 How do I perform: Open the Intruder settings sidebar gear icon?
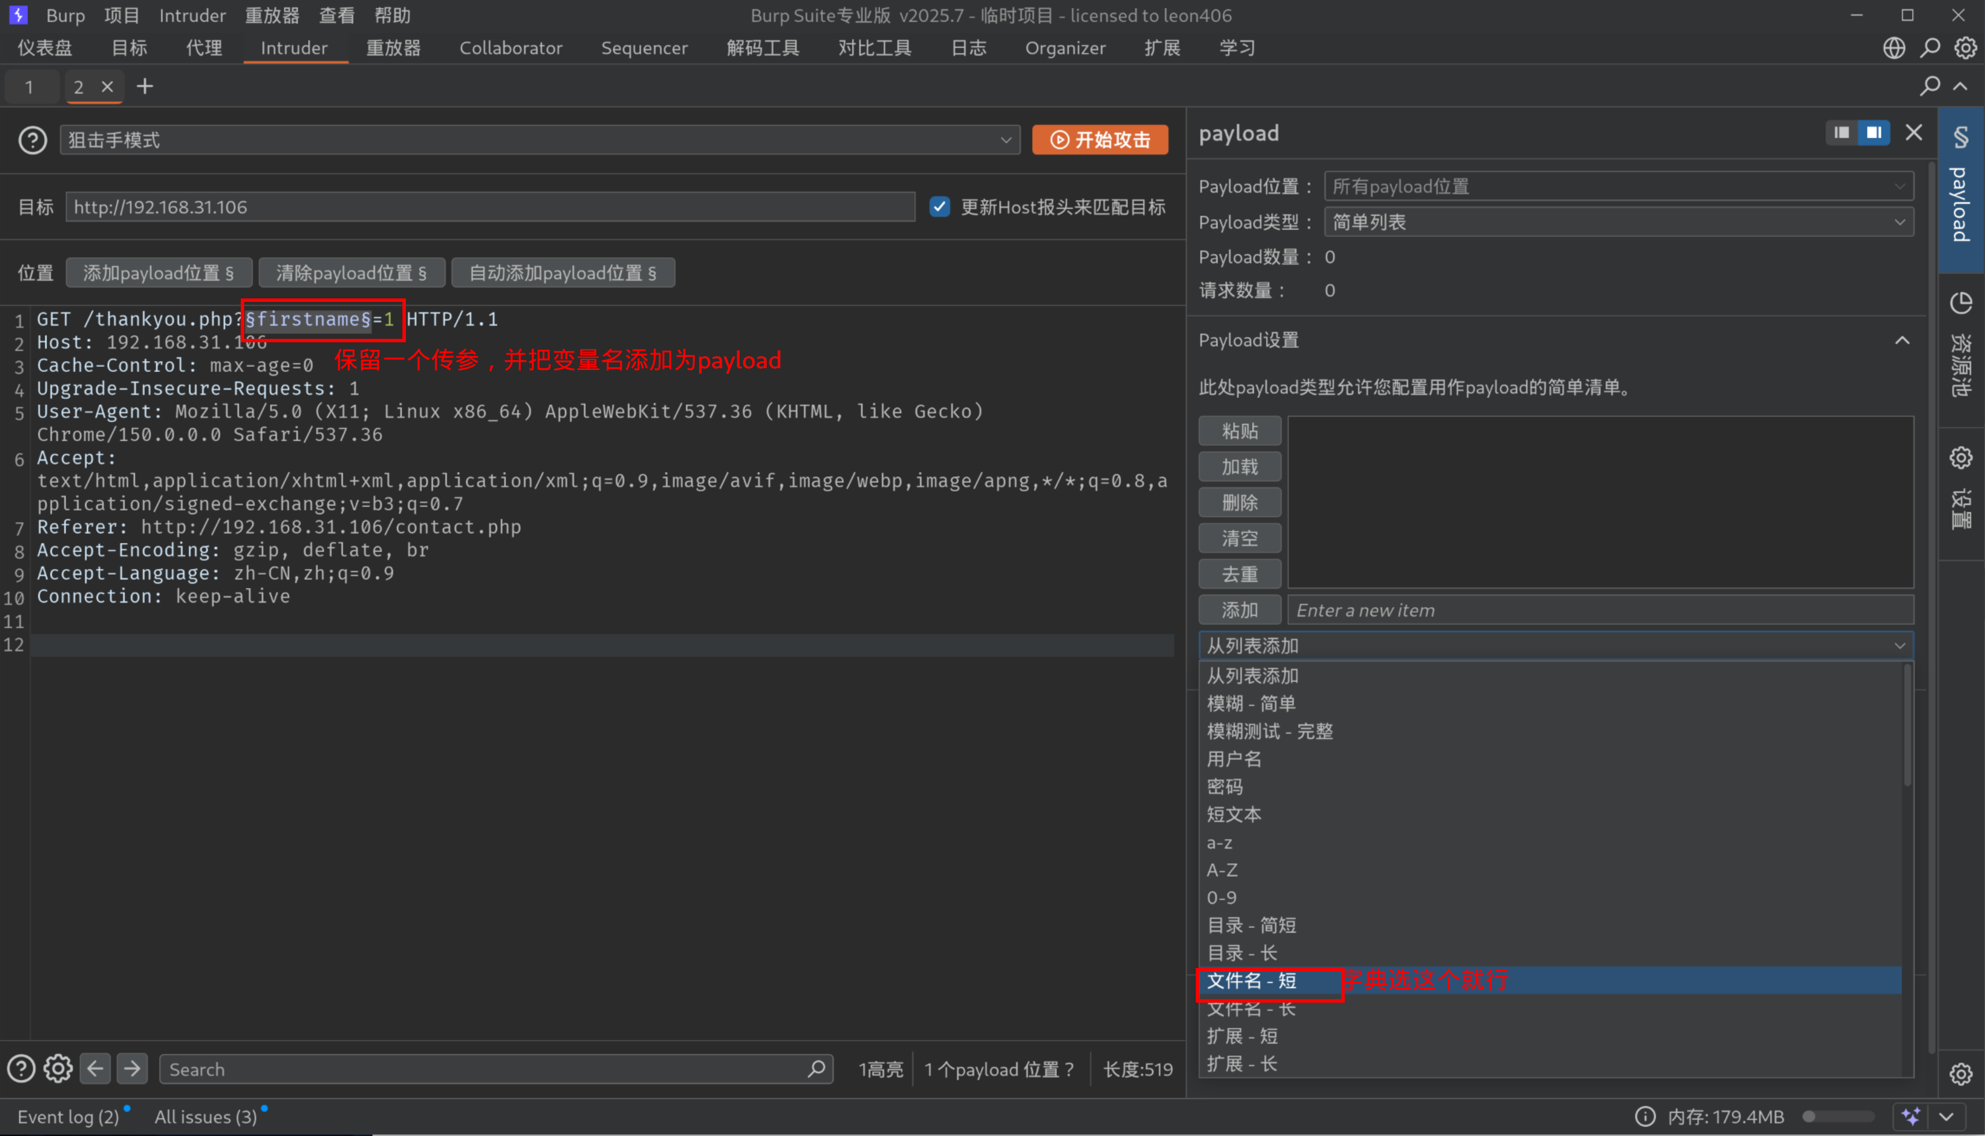click(1961, 457)
